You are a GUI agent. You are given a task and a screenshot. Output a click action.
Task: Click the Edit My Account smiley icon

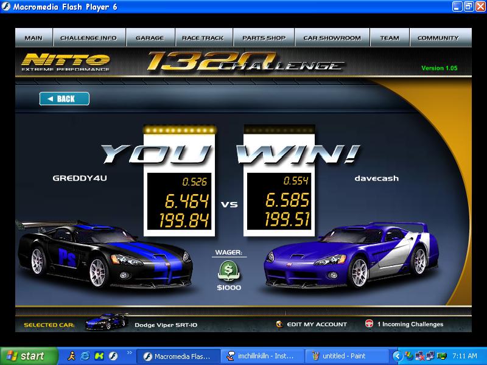click(279, 324)
